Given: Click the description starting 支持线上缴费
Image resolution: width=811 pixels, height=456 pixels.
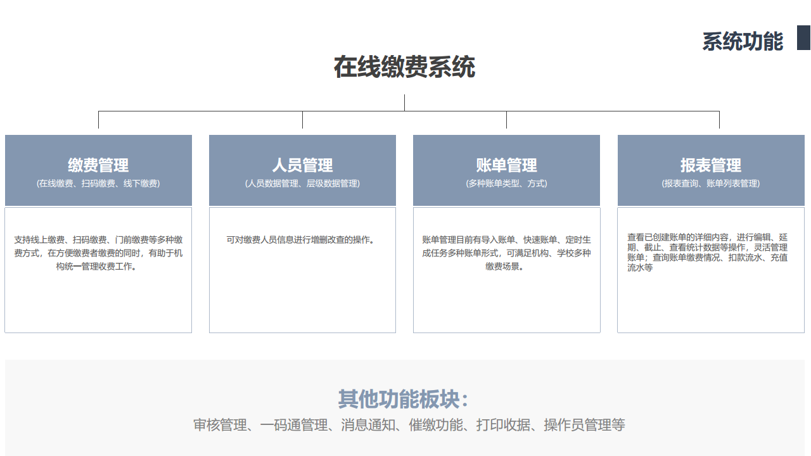Looking at the screenshot, I should (x=98, y=253).
